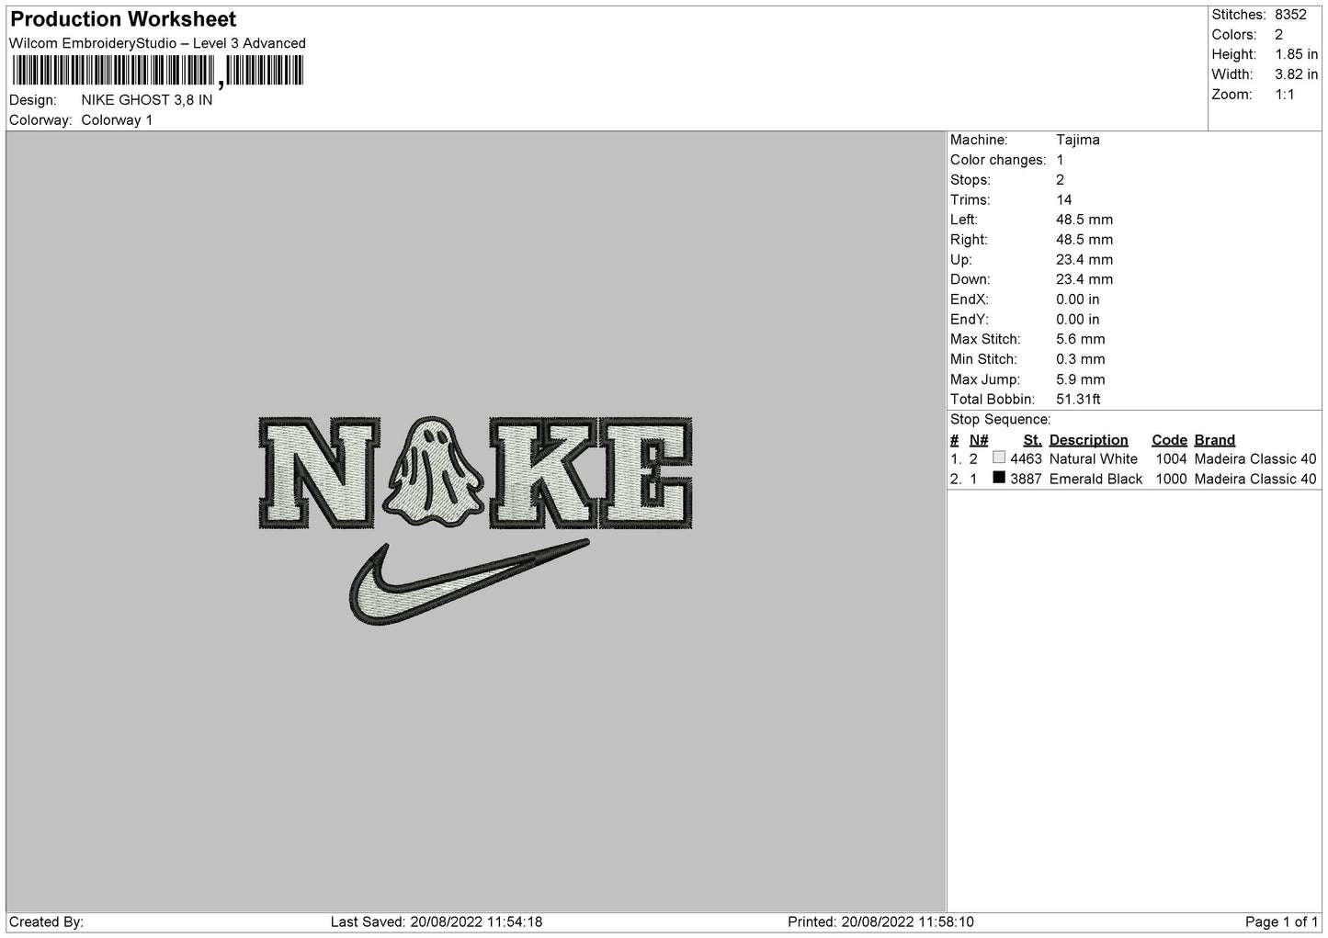
Task: Click the Height value 1.85 in
Action: click(1296, 55)
